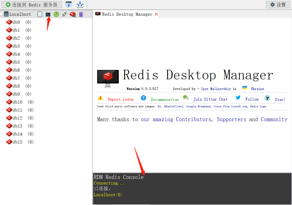Viewport: 292px width, 205px height.
Task: Open the Qt third party link
Action: (159, 106)
